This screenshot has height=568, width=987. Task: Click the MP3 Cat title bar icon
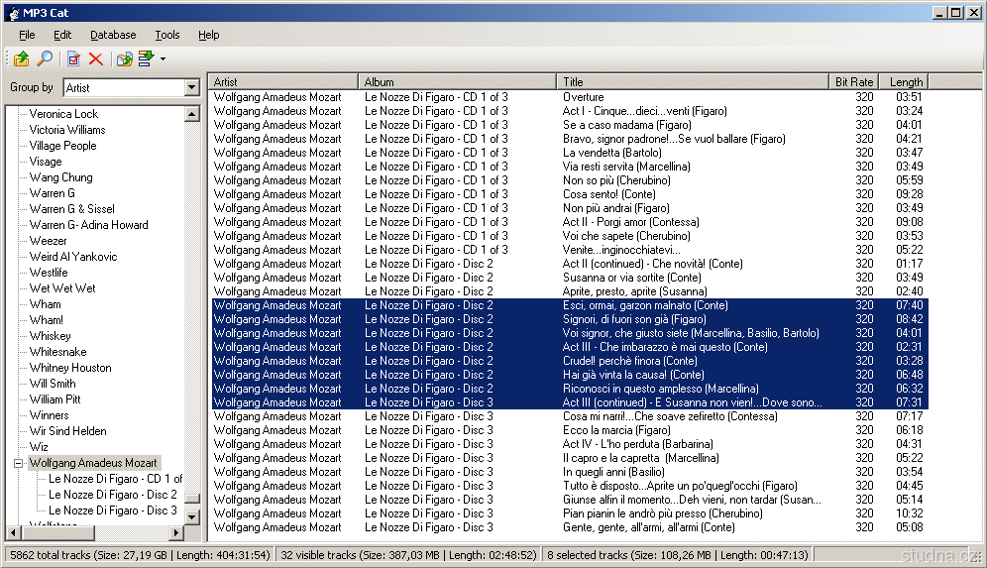coord(12,12)
